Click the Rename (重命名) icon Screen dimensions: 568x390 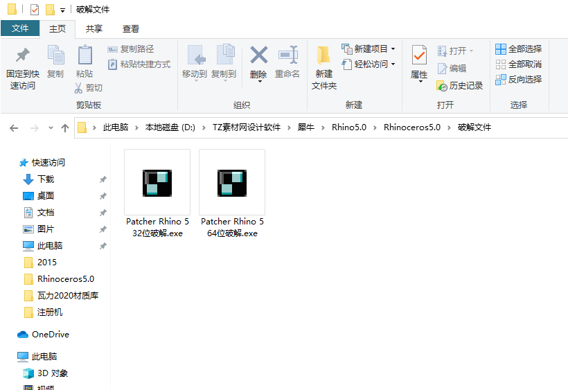coord(287,55)
